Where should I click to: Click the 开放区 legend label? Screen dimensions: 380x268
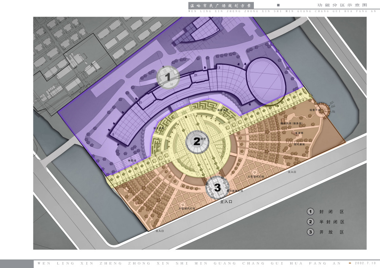pyautogui.click(x=331, y=232)
